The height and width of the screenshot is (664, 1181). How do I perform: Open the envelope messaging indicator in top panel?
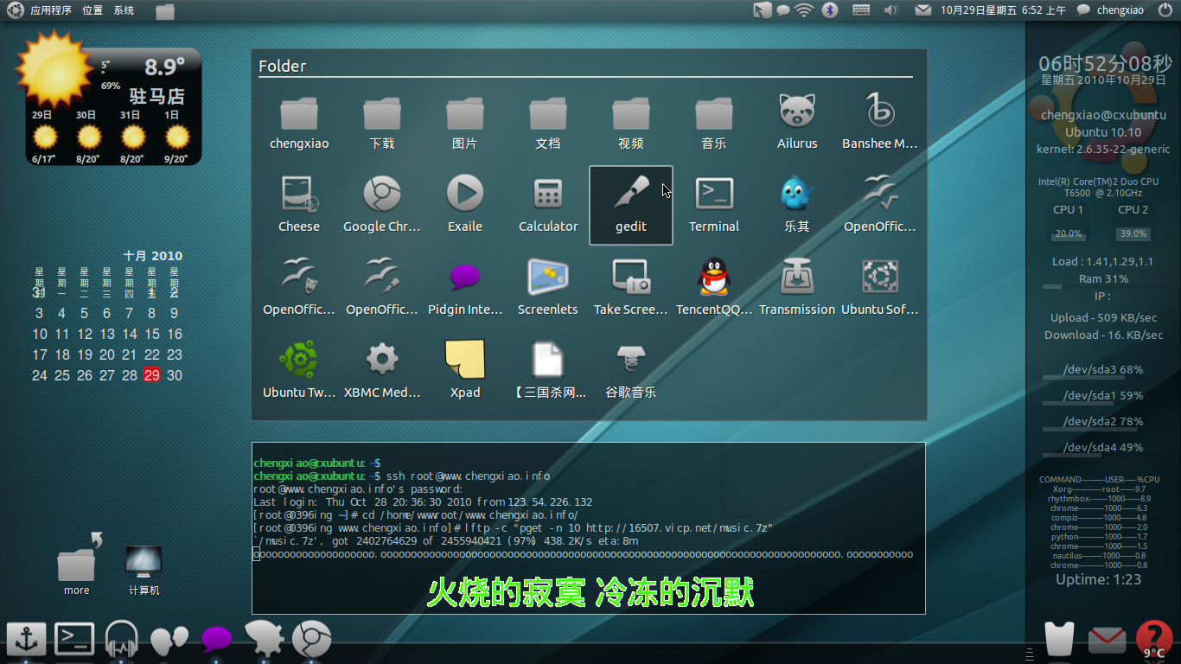[923, 10]
